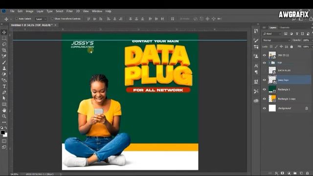The height and width of the screenshot is (176, 313).
Task: Lock layer position icon
Action: (x=281, y=47)
